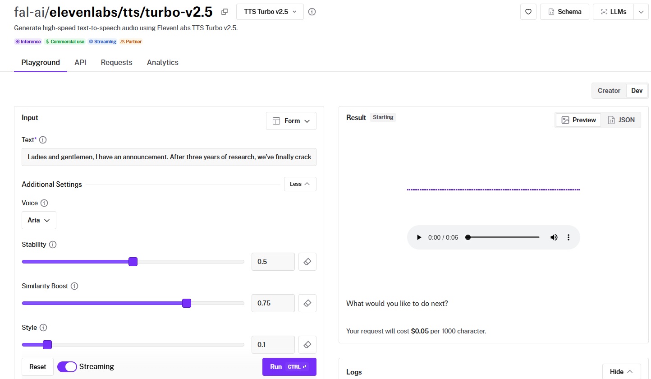Reset Stability value with eraser icon
The height and width of the screenshot is (379, 651).
point(307,262)
